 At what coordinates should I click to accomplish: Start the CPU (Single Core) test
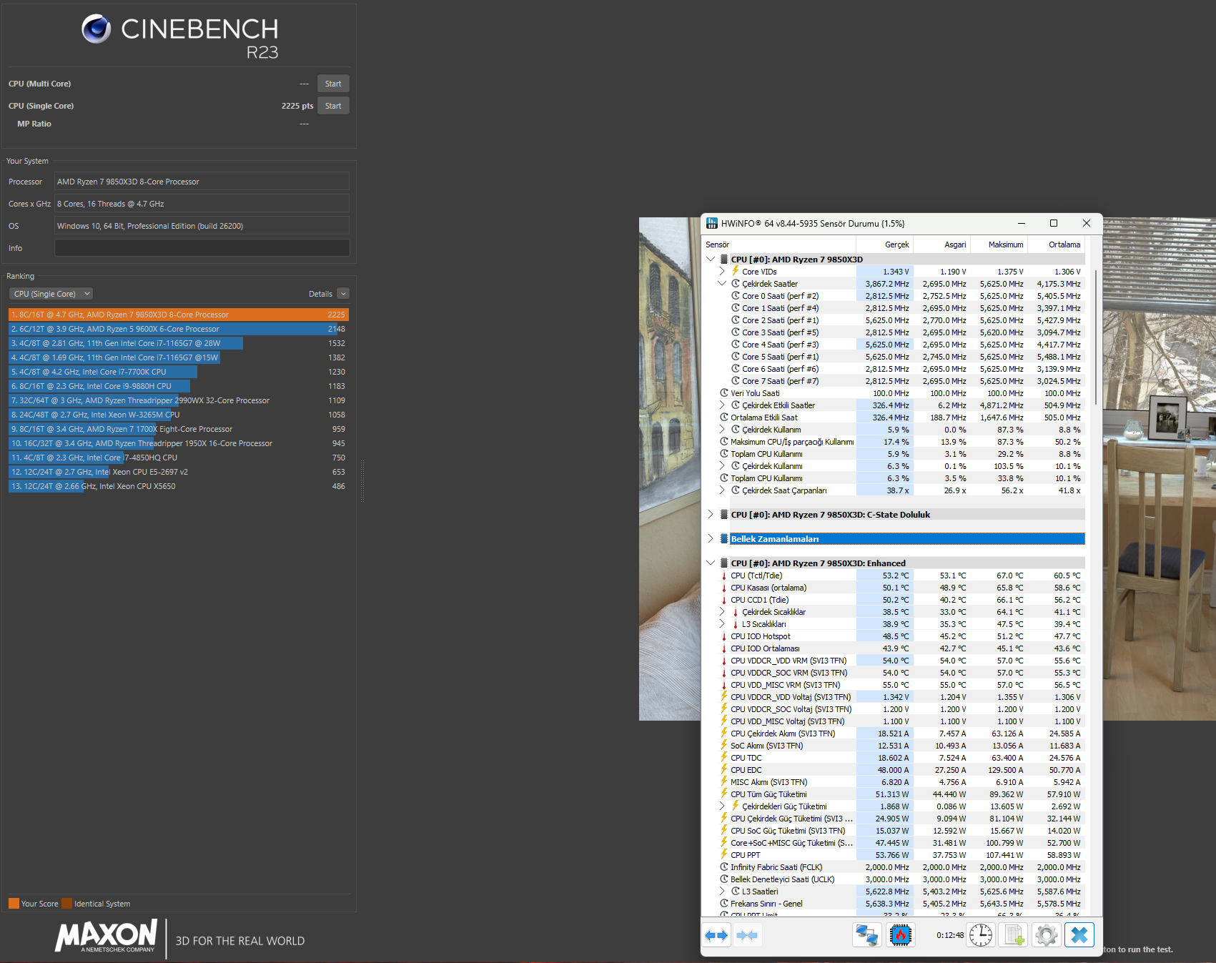pyautogui.click(x=333, y=106)
